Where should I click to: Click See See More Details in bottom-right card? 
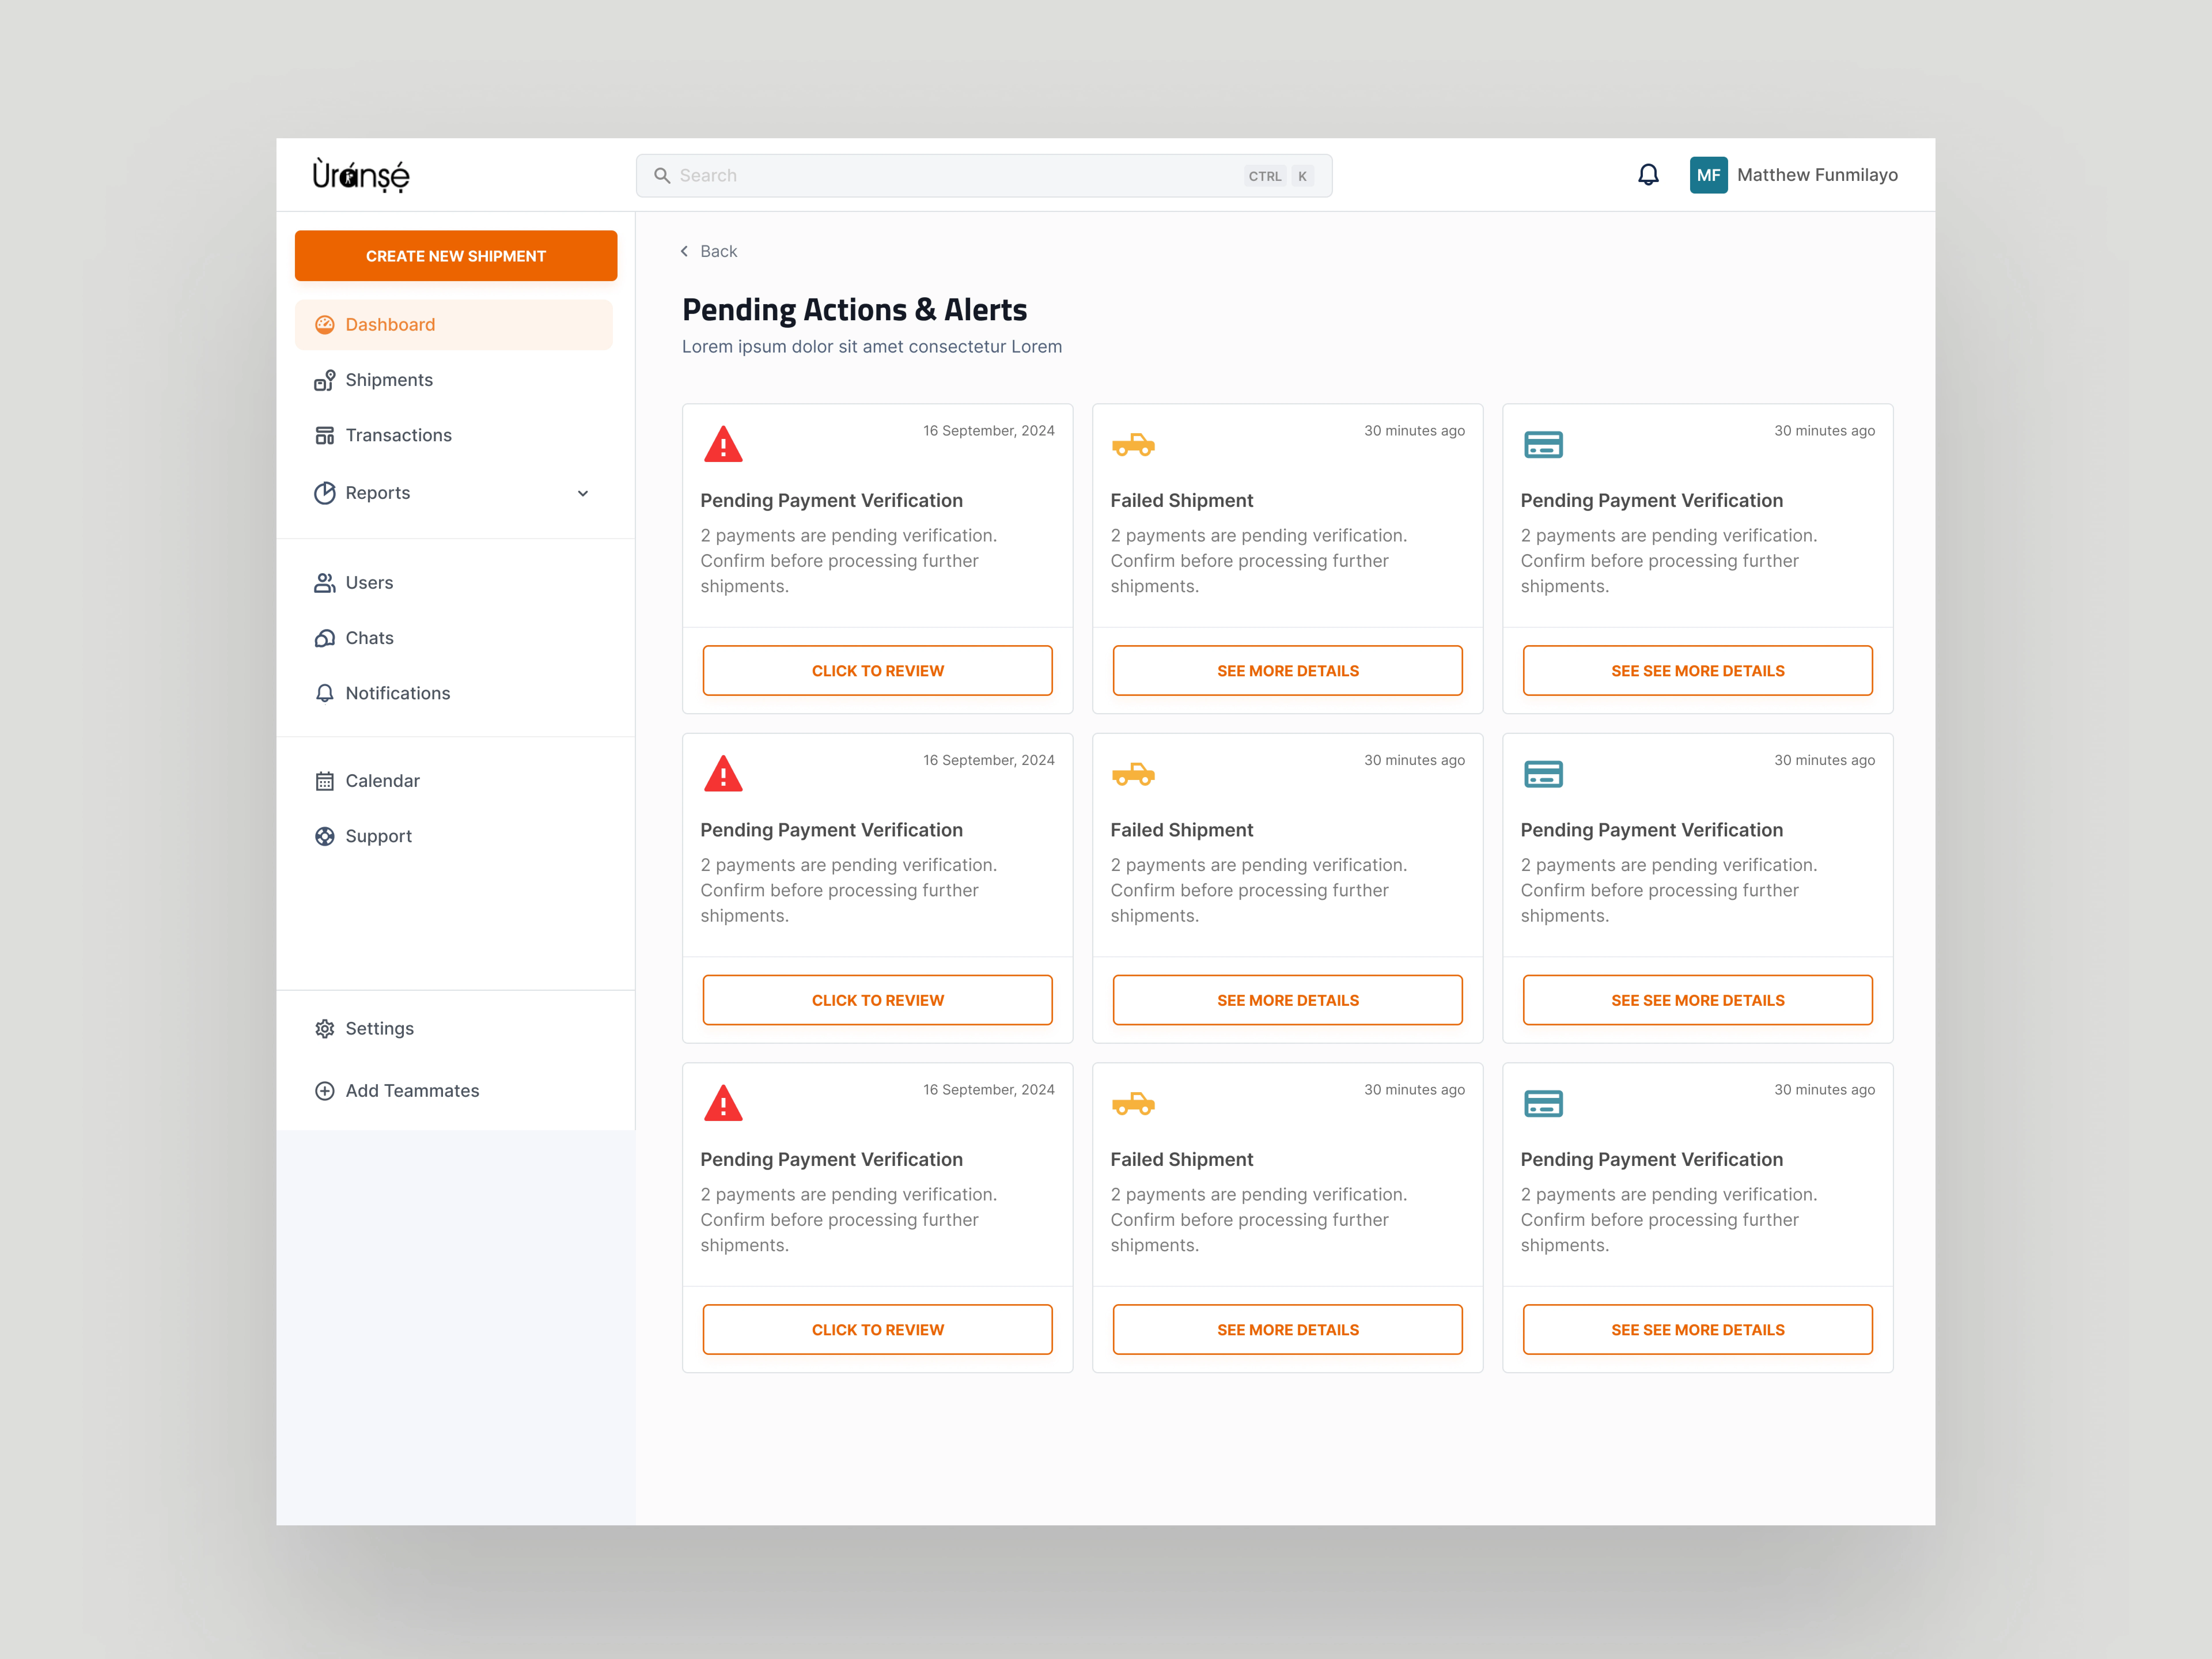click(1698, 1330)
